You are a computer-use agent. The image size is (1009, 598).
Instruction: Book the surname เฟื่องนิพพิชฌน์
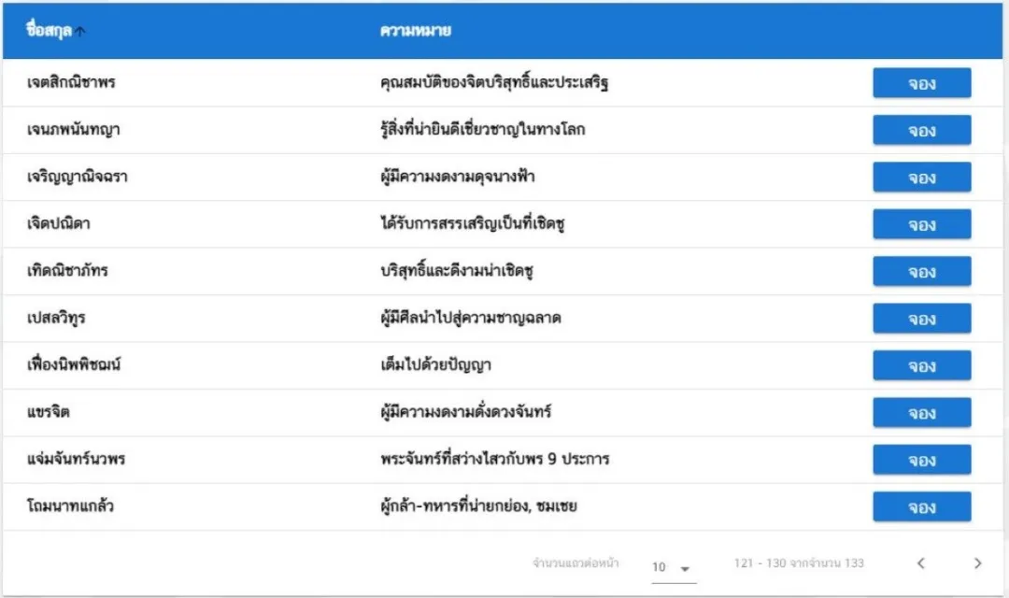(x=921, y=365)
